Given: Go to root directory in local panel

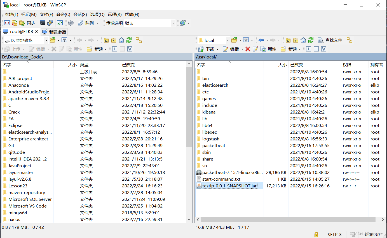Looking at the screenshot, I should [x=114, y=40].
